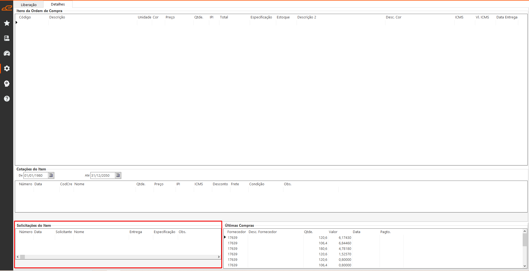Viewport: 529px width, 271px height.
Task: Click the Fornecedor column header
Action: (236, 232)
